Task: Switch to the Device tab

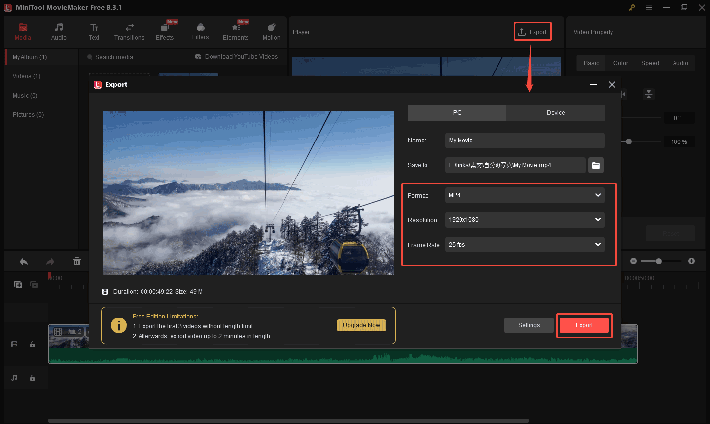Action: [556, 113]
